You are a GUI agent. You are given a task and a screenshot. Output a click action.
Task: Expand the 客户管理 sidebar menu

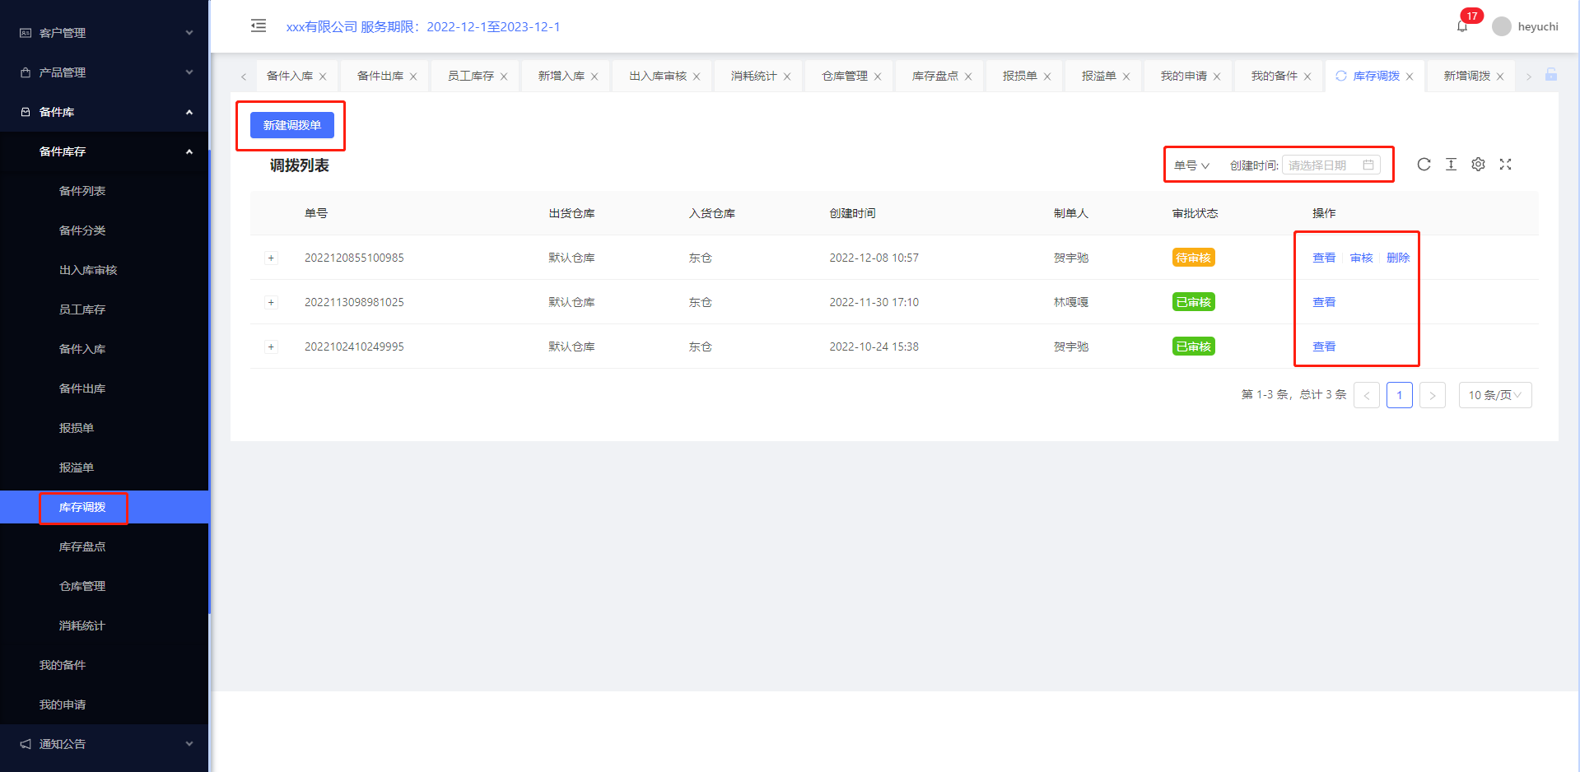[x=105, y=33]
